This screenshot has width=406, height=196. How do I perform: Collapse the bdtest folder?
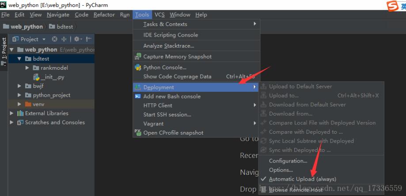[x=19, y=59]
